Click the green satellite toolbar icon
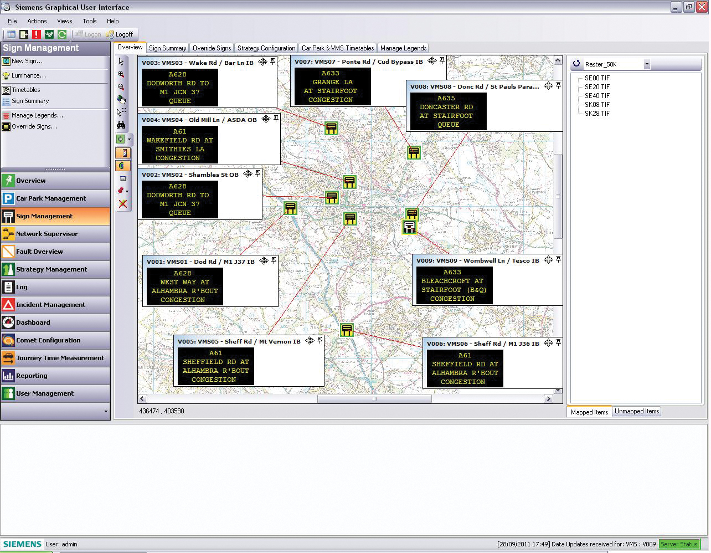 point(49,34)
